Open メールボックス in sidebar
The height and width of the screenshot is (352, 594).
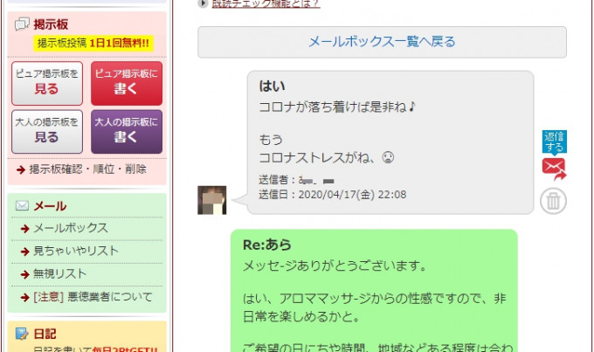click(x=71, y=228)
